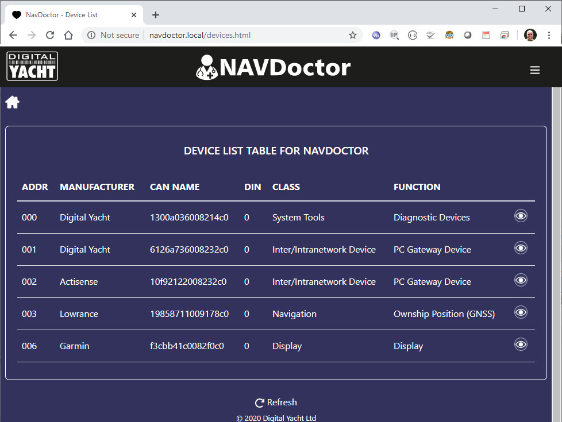Open a new browser tab
This screenshot has width=562, height=422.
[x=155, y=15]
